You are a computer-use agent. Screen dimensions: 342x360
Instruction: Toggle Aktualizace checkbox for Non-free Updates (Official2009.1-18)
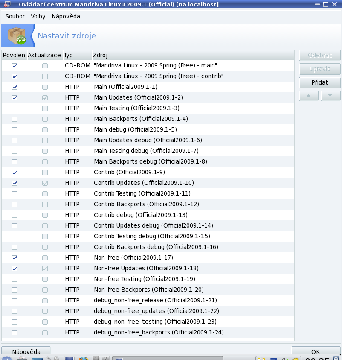(45, 268)
